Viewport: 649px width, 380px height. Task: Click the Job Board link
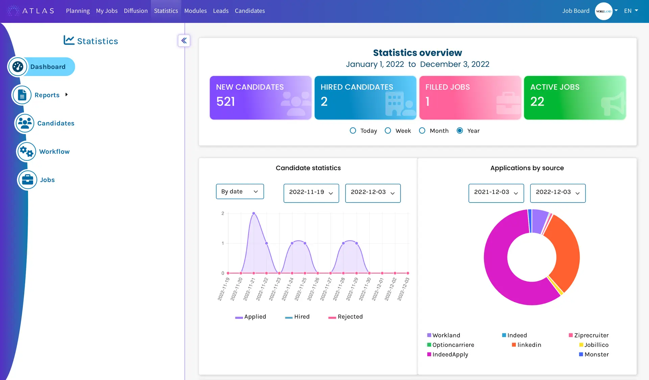click(x=576, y=11)
